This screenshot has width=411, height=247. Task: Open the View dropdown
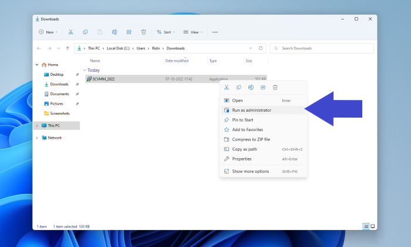193,32
